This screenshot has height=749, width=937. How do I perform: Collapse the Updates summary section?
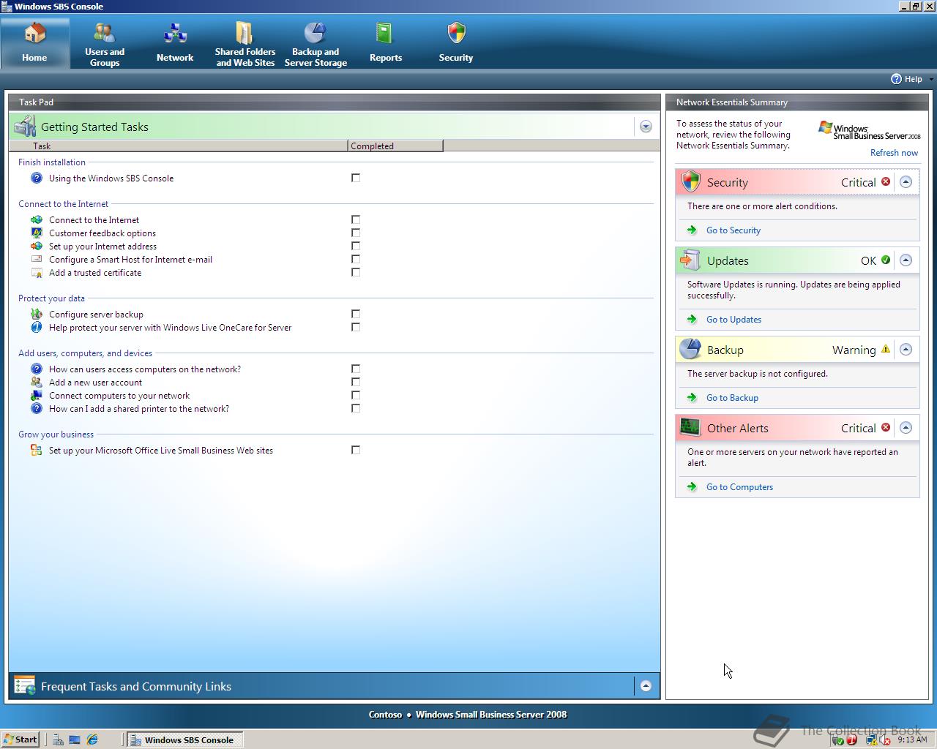906,260
